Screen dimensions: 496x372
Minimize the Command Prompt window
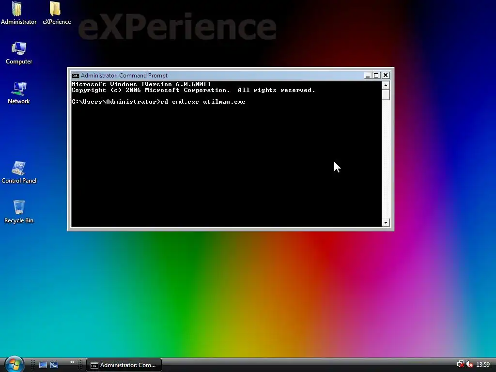pos(368,75)
